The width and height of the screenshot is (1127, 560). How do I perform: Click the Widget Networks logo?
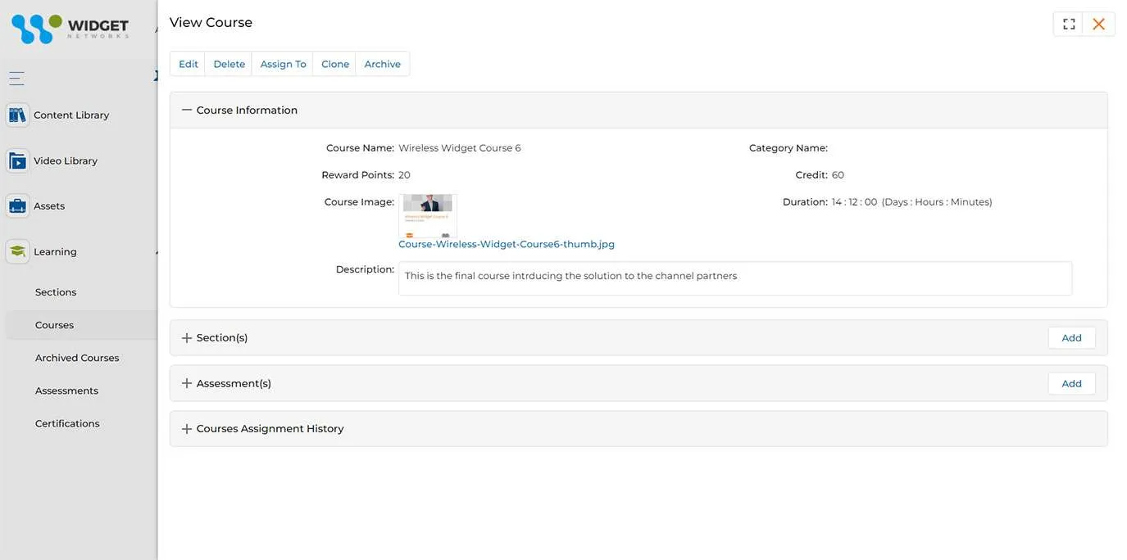(70, 29)
